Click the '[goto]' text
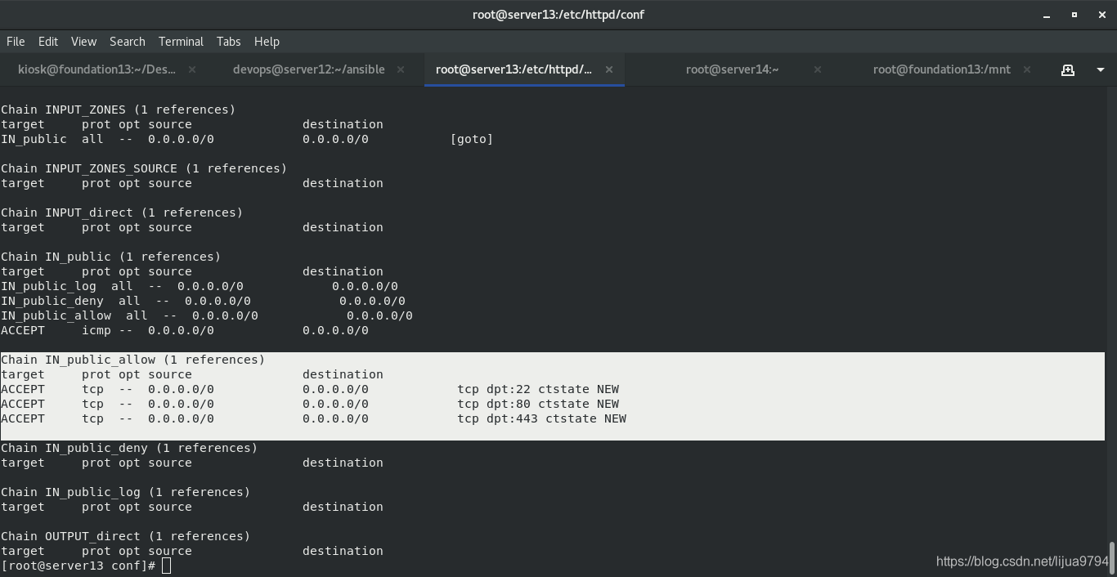 click(472, 139)
